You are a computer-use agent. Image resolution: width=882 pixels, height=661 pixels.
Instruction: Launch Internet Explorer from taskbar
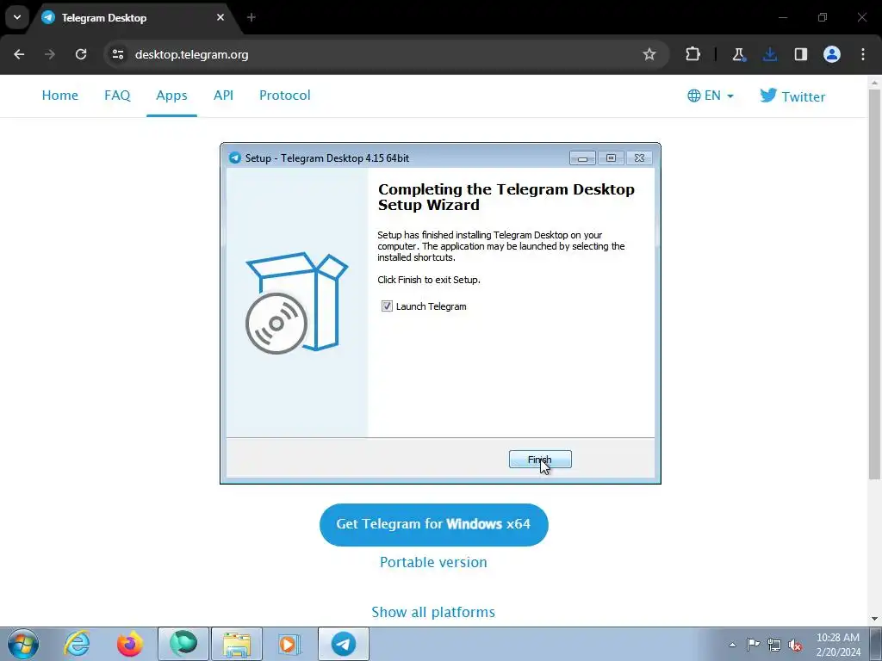[x=77, y=644]
